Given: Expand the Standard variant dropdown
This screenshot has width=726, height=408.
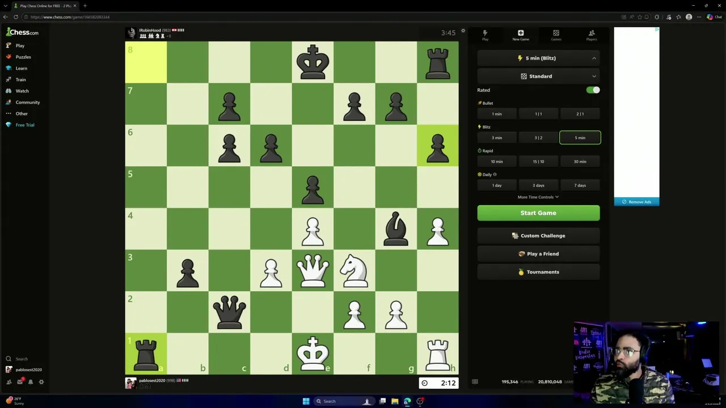Looking at the screenshot, I should pos(538,76).
